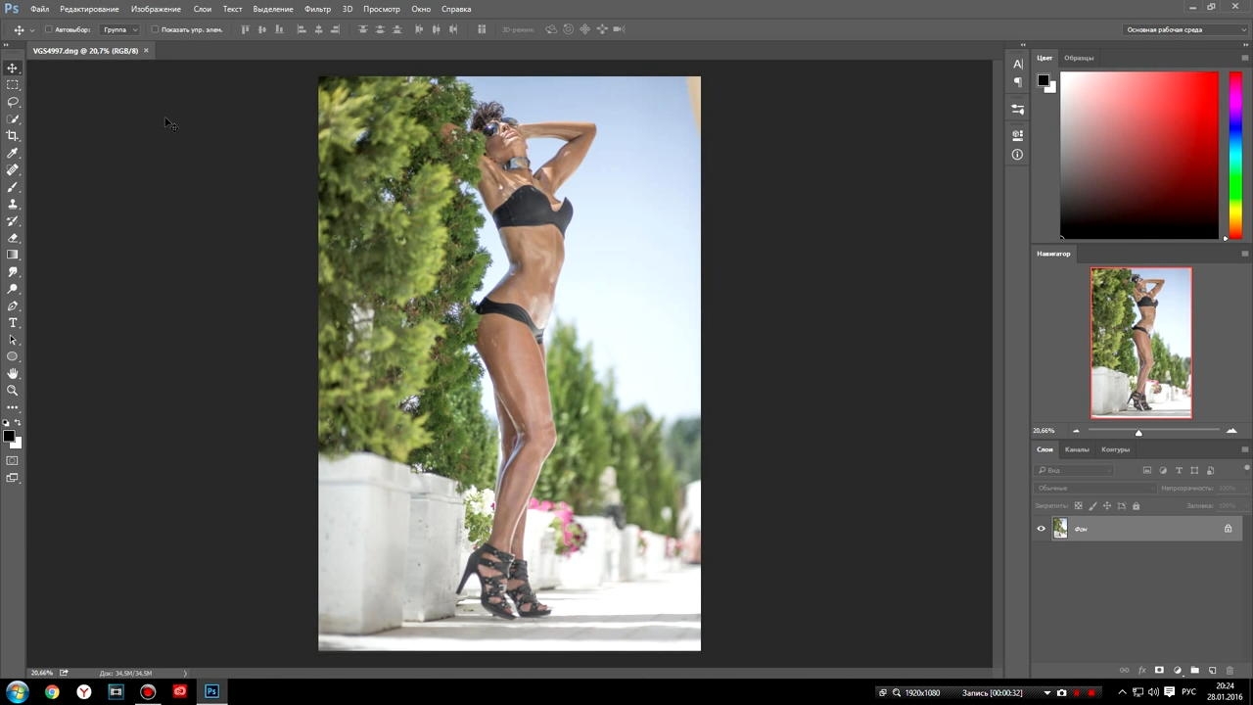The height and width of the screenshot is (705, 1253).
Task: Toggle lock image pixels brush button
Action: point(1092,506)
